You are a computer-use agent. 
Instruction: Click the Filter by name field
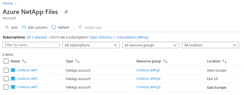tap(31, 45)
